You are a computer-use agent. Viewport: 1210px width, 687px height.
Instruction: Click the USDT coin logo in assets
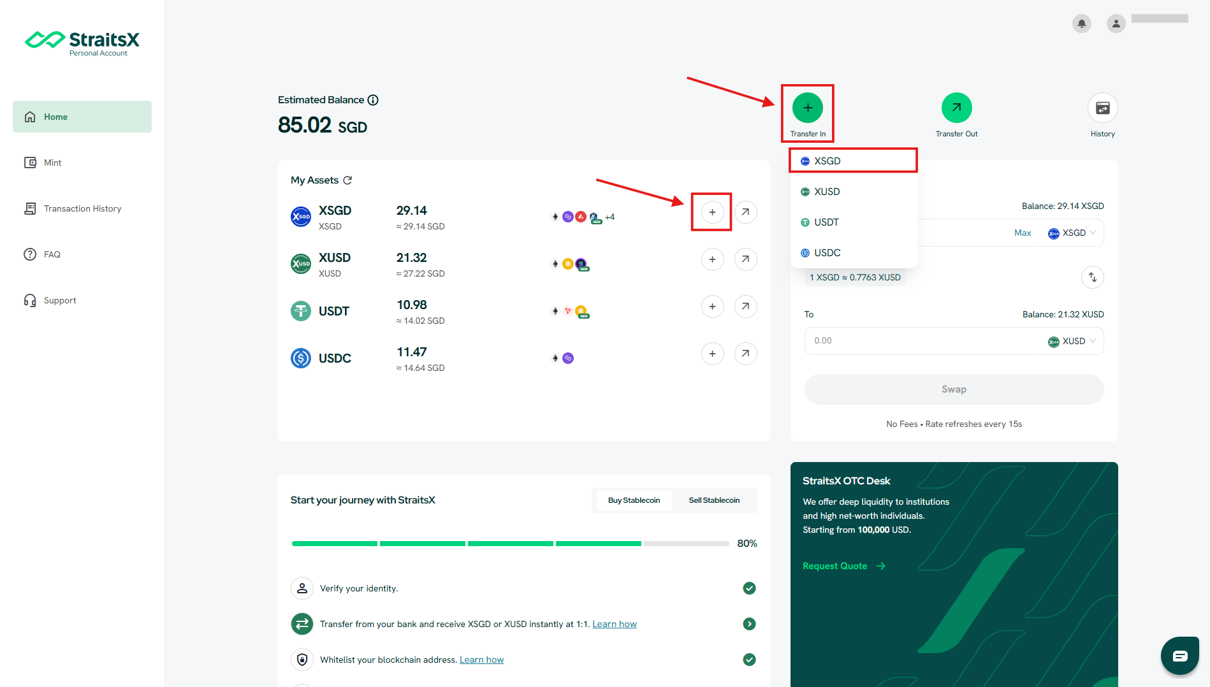click(301, 311)
